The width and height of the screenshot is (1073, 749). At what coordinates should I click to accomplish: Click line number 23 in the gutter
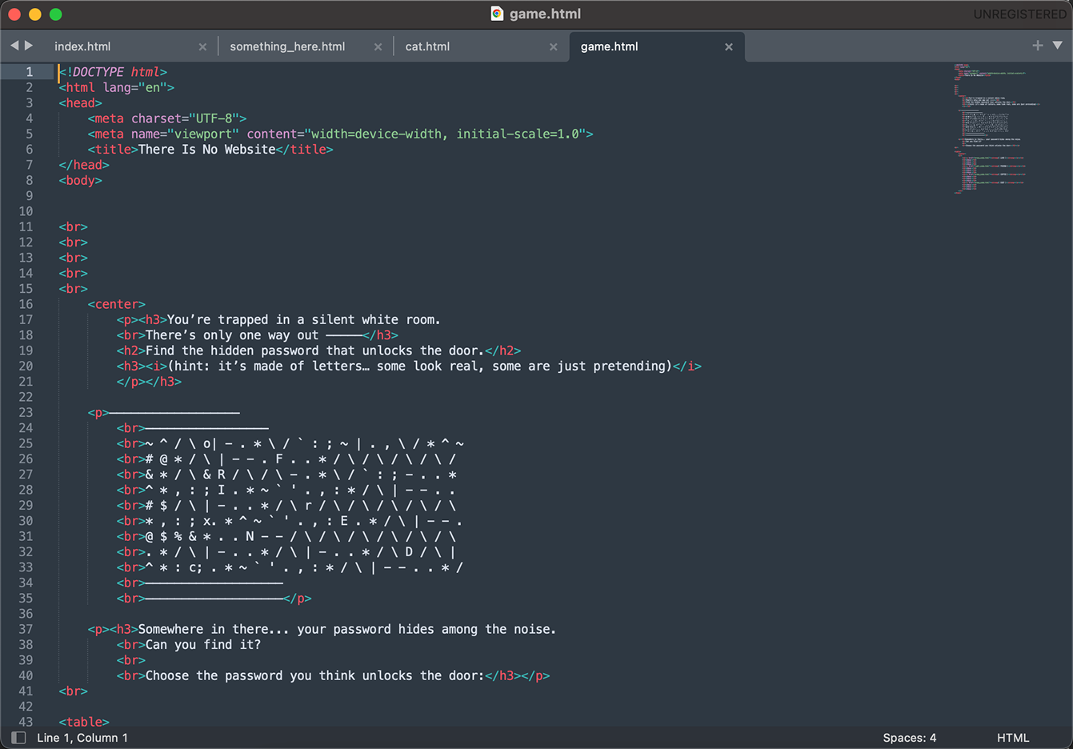[x=26, y=413]
